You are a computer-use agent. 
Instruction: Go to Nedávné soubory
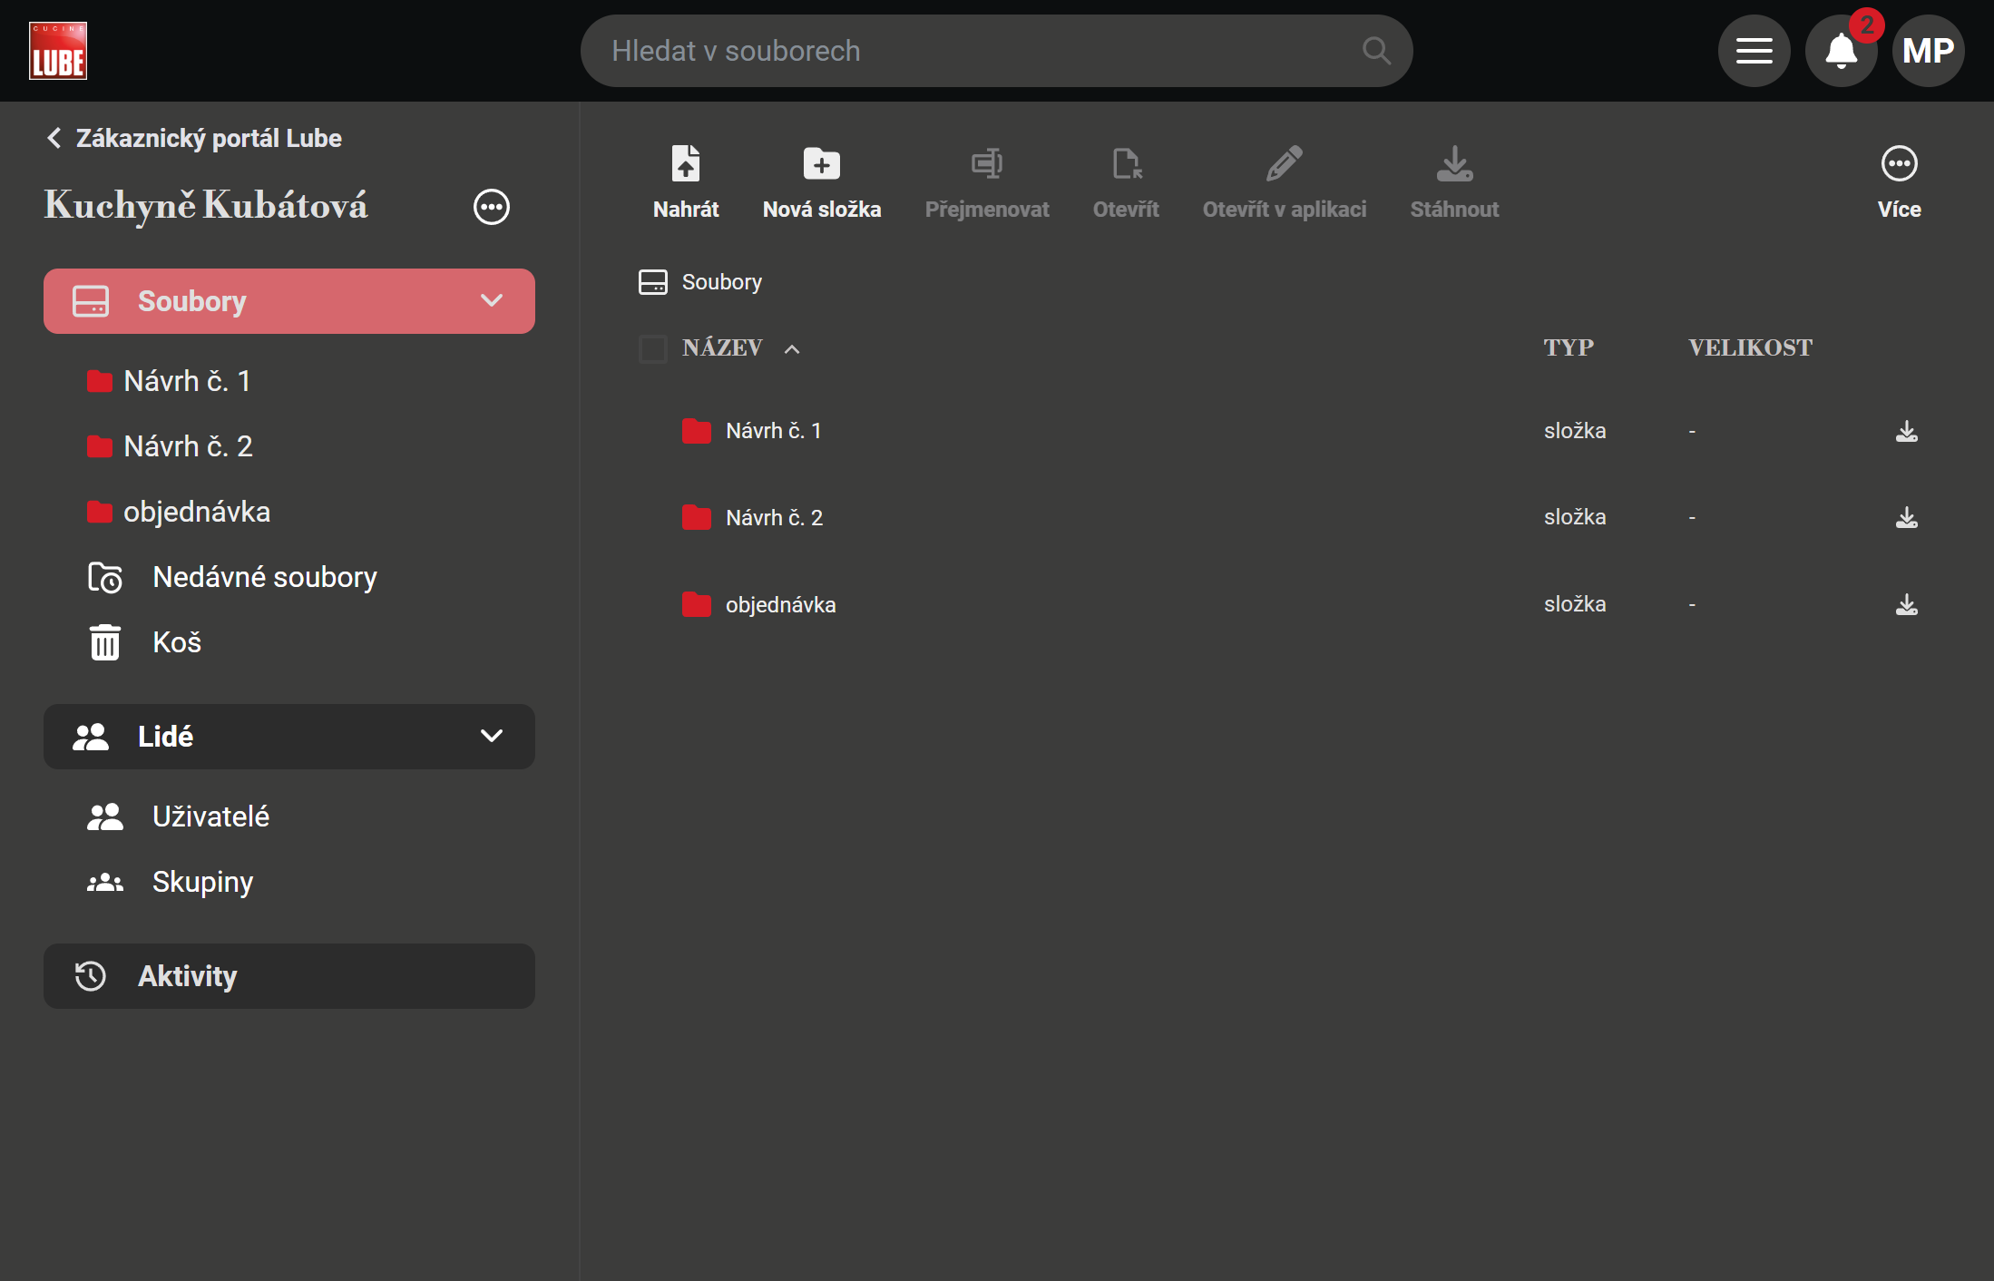[x=263, y=577]
